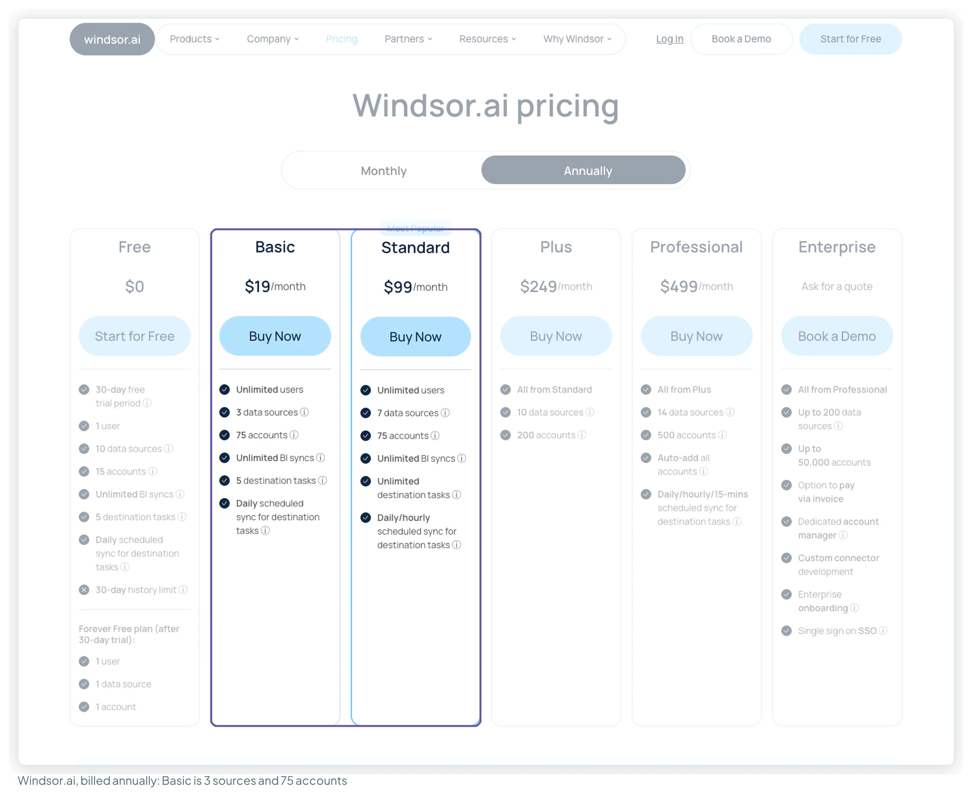Expand the Products menu
Screen dimensions: 972x798
point(194,39)
